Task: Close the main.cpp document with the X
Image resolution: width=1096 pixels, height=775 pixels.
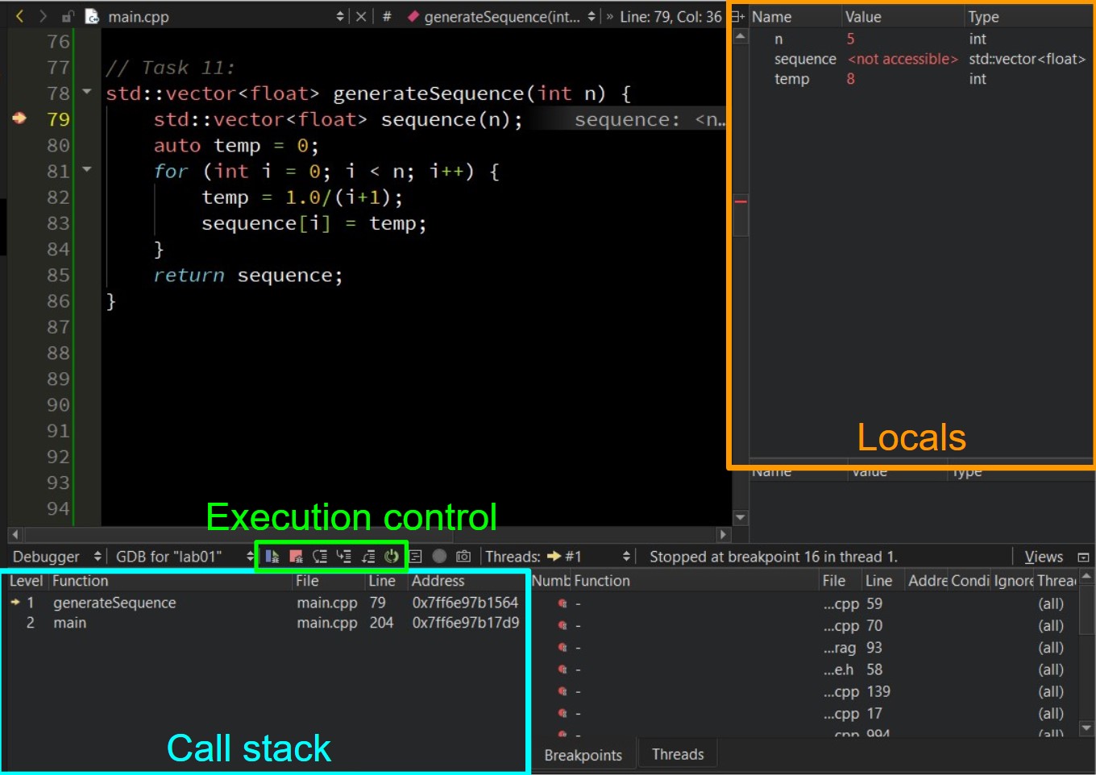Action: click(x=361, y=16)
